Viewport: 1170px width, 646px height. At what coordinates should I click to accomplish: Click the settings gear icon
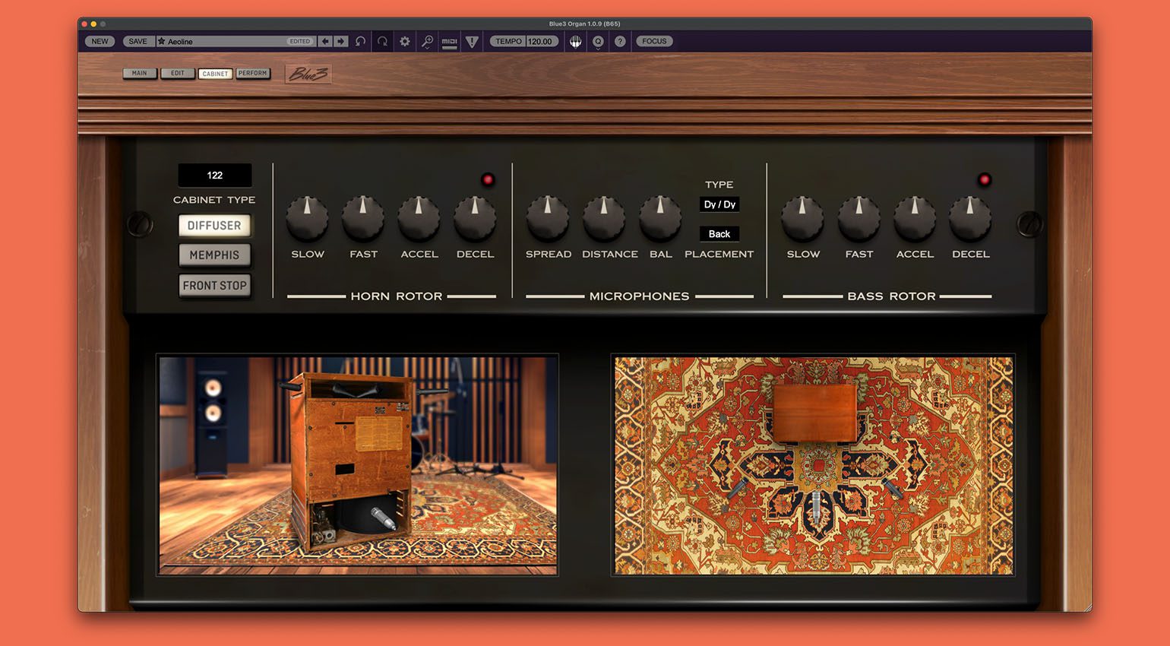click(404, 41)
